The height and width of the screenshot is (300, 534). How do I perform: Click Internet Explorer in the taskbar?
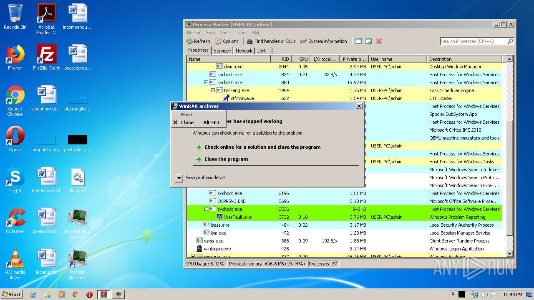pos(33,295)
